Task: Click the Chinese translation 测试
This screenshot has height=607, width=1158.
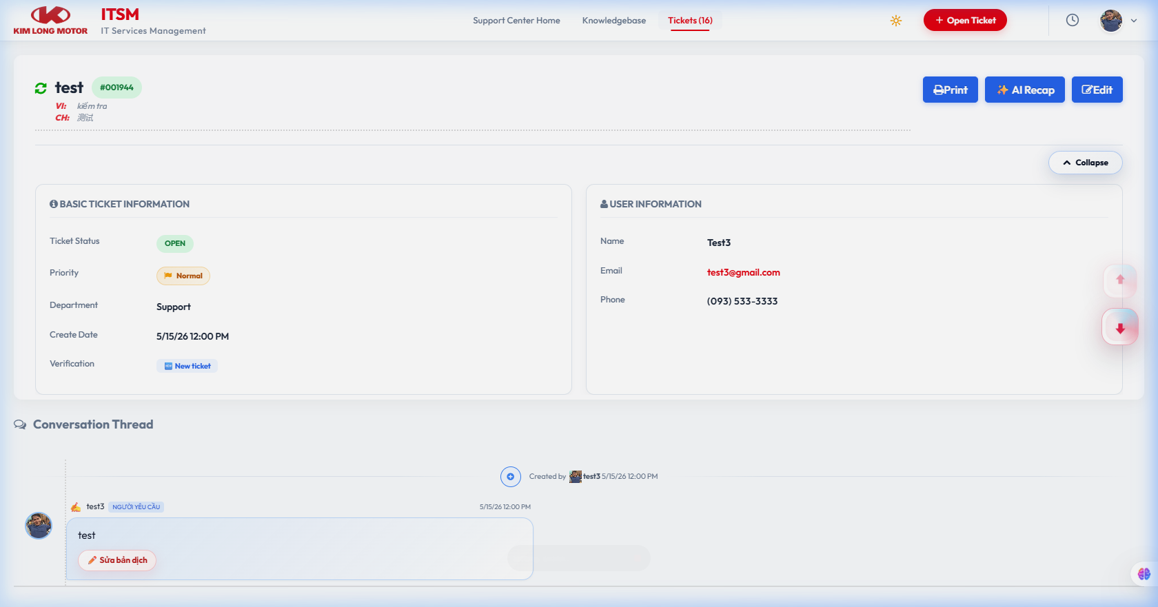Action: 85,118
